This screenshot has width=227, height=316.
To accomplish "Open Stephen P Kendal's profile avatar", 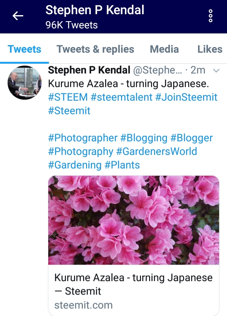I will [x=25, y=83].
